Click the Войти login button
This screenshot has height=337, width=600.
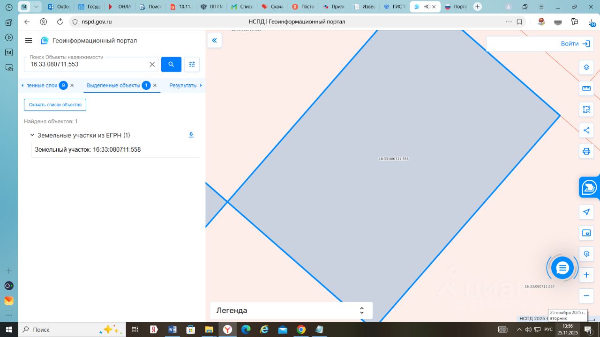tap(575, 44)
